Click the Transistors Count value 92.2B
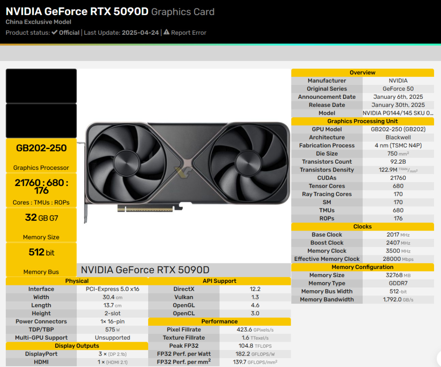The width and height of the screenshot is (441, 367). click(398, 162)
